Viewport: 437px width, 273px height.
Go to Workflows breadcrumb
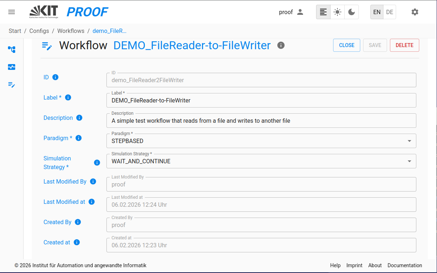pyautogui.click(x=71, y=31)
